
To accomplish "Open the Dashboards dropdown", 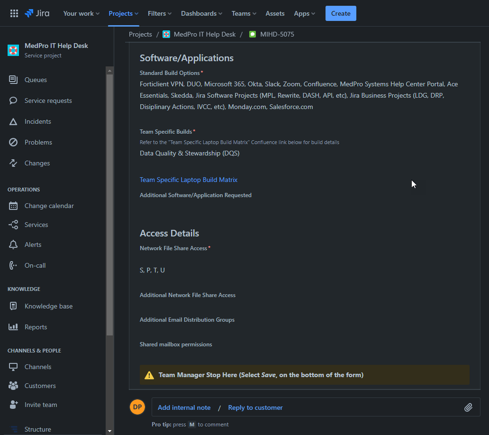I will [x=202, y=13].
